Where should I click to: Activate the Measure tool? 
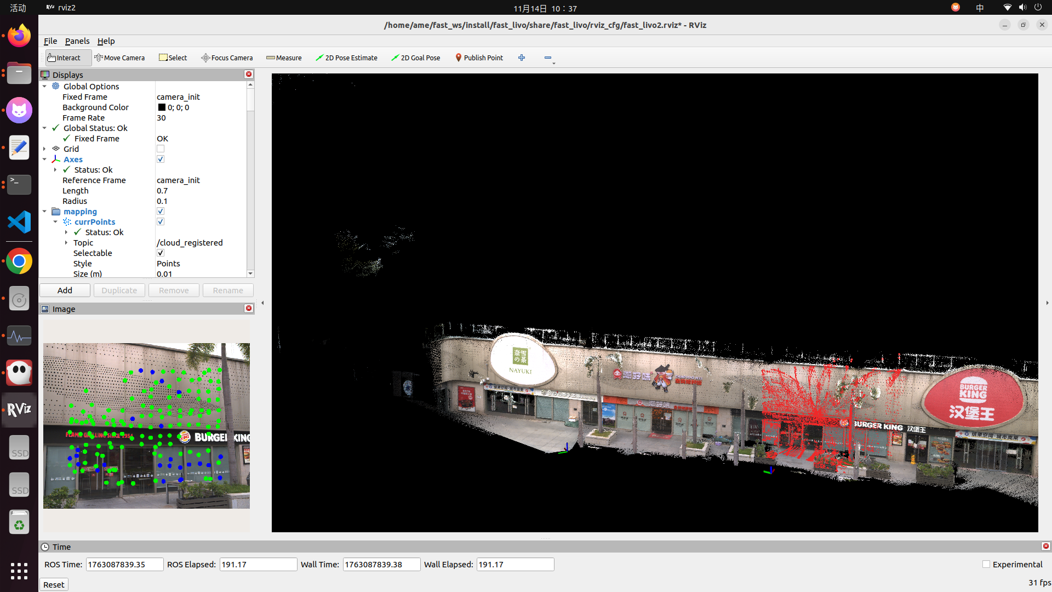(283, 58)
